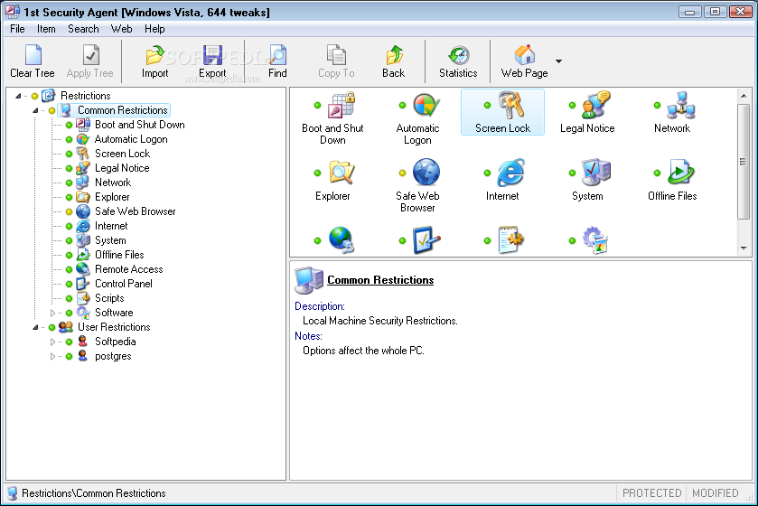This screenshot has width=758, height=506.
Task: Select Explorer in the tree
Action: pos(112,197)
